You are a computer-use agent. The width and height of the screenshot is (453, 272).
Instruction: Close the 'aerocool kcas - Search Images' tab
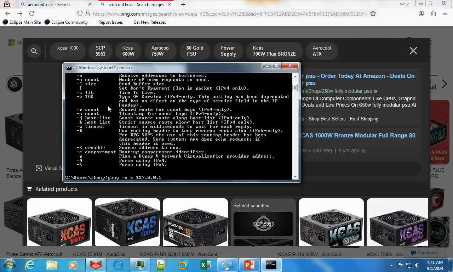170,4
